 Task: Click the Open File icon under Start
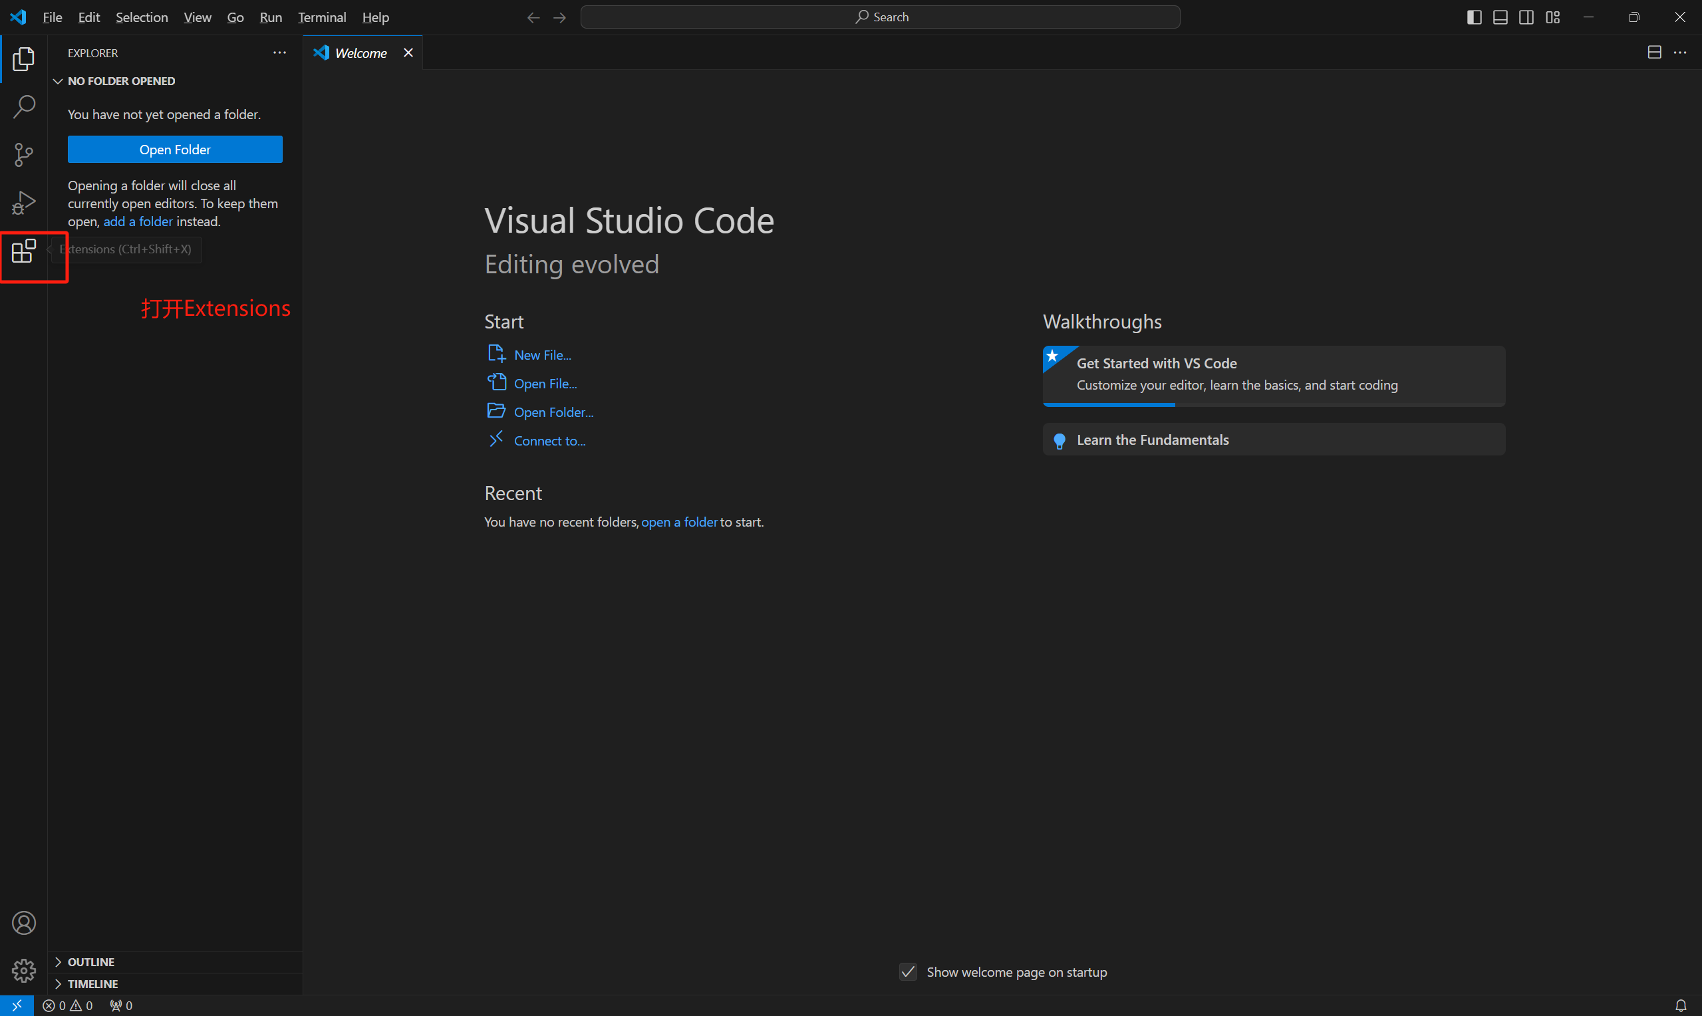point(496,382)
